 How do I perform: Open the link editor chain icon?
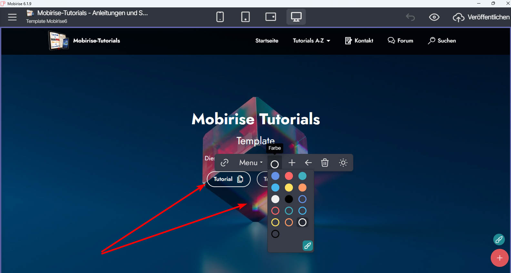pyautogui.click(x=225, y=163)
